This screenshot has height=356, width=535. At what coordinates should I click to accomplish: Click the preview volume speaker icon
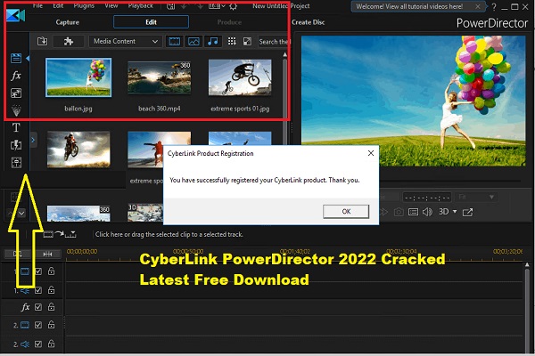pos(427,212)
